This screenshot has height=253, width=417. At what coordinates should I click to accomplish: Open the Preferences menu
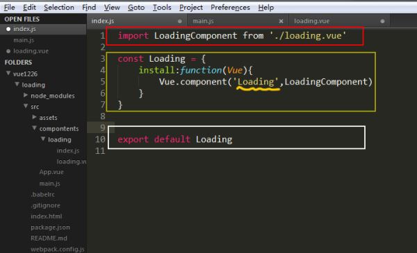point(230,8)
